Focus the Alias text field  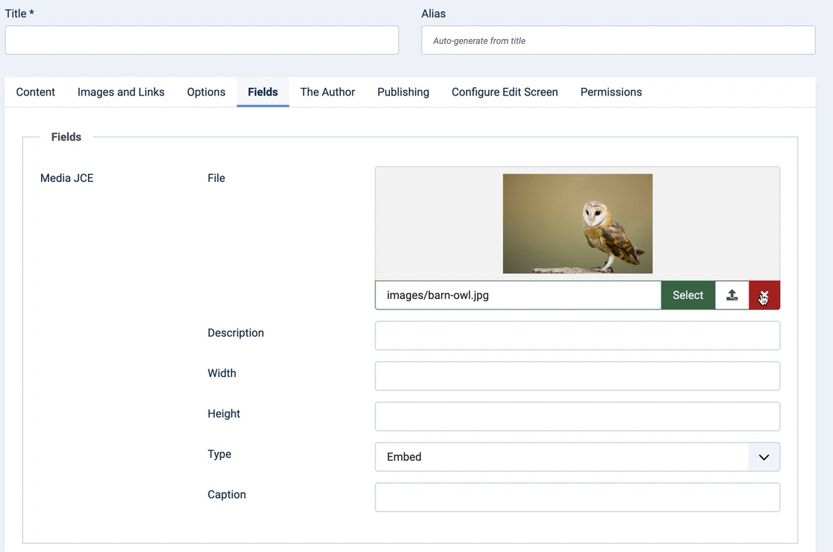[618, 40]
